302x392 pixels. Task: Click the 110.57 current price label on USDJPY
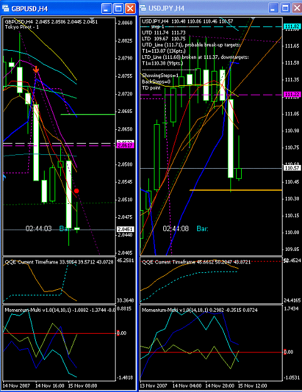[x=292, y=168]
